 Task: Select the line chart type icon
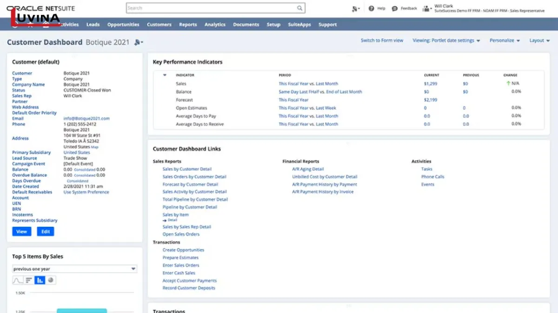[x=18, y=280]
